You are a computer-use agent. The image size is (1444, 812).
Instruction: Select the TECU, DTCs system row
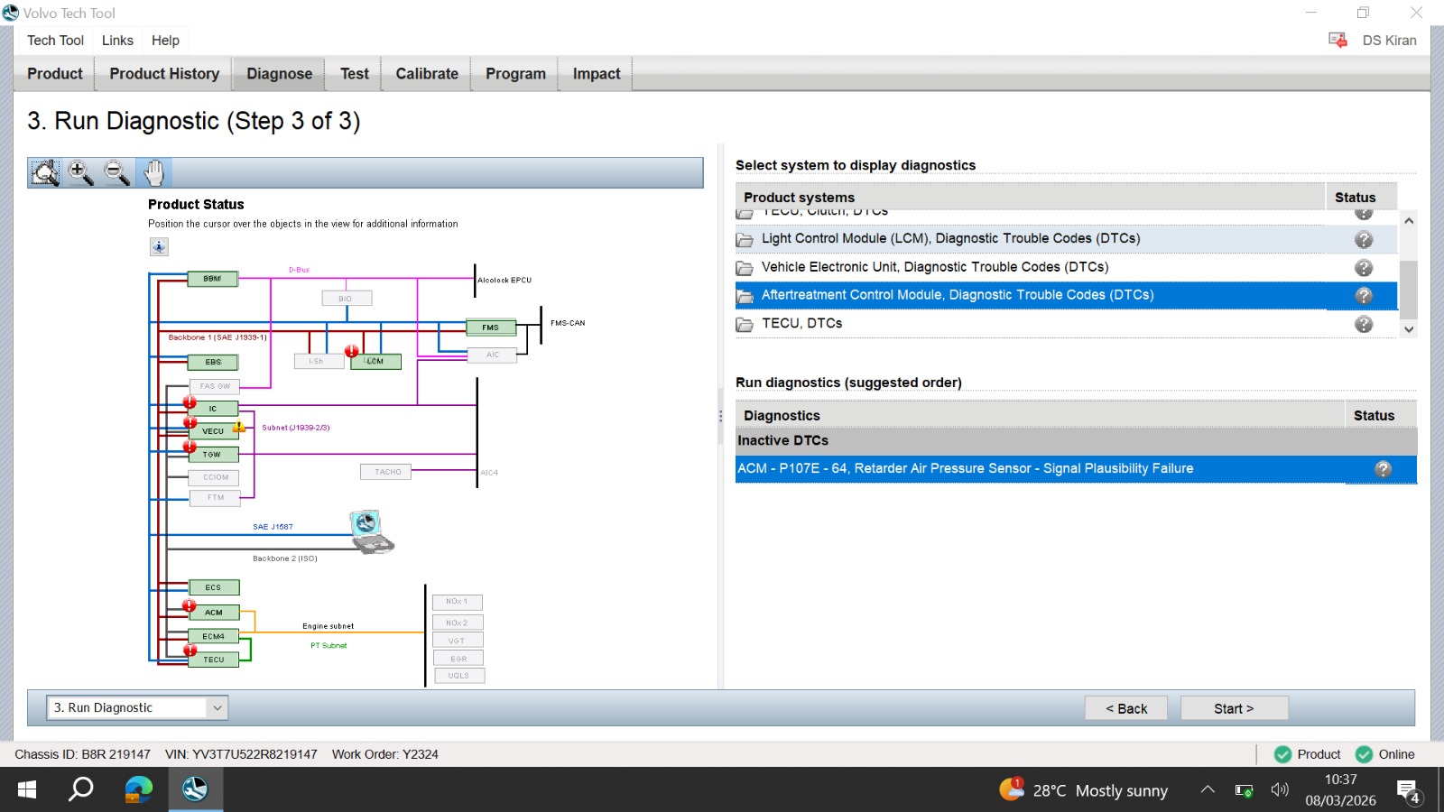[1066, 323]
